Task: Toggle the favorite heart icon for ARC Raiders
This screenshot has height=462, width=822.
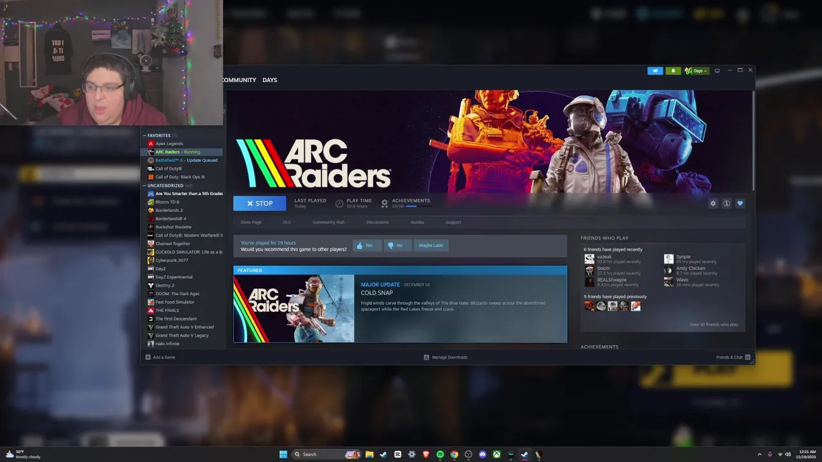Action: [x=740, y=203]
